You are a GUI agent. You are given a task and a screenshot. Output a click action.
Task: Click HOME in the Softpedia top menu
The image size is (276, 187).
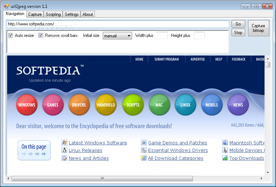[x=139, y=59]
